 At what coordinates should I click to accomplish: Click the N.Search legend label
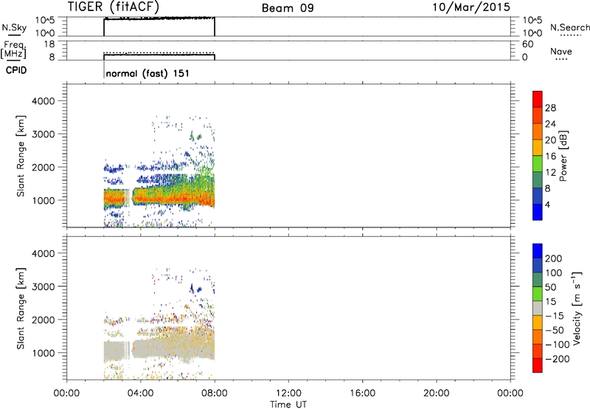pyautogui.click(x=569, y=27)
